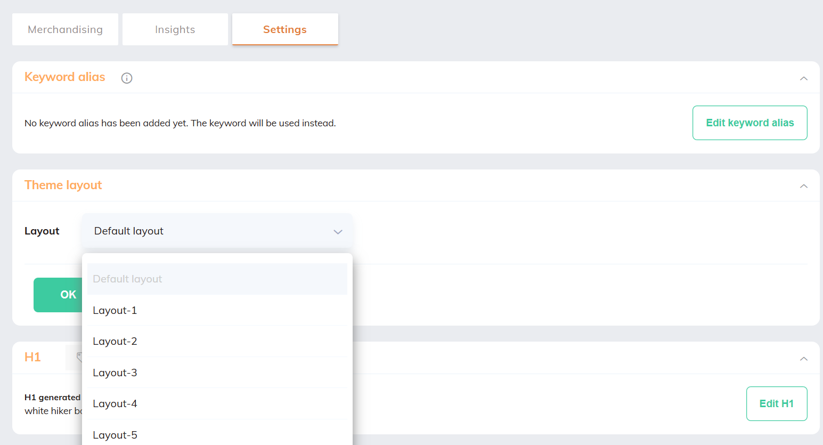Click the info icon beside Keyword alias
823x445 pixels.
pyautogui.click(x=127, y=78)
